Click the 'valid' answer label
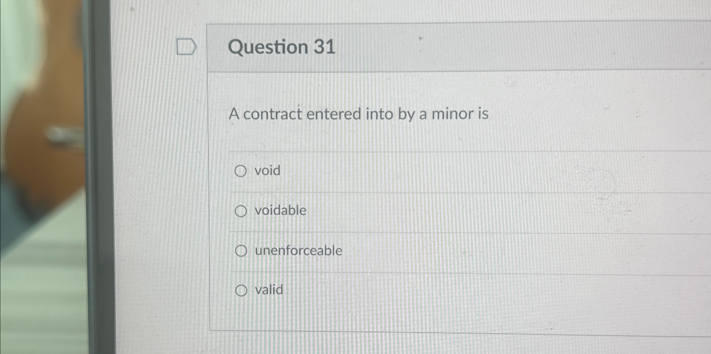The height and width of the screenshot is (354, 711). pyautogui.click(x=268, y=289)
